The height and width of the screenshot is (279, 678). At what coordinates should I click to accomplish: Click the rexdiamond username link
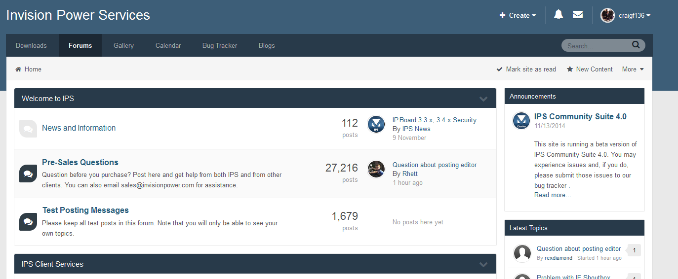(558, 258)
